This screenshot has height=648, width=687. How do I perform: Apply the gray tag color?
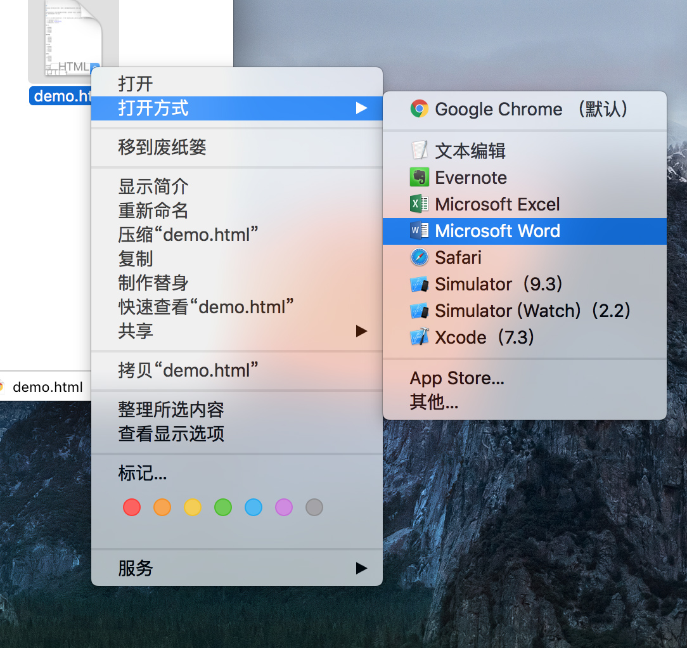314,507
